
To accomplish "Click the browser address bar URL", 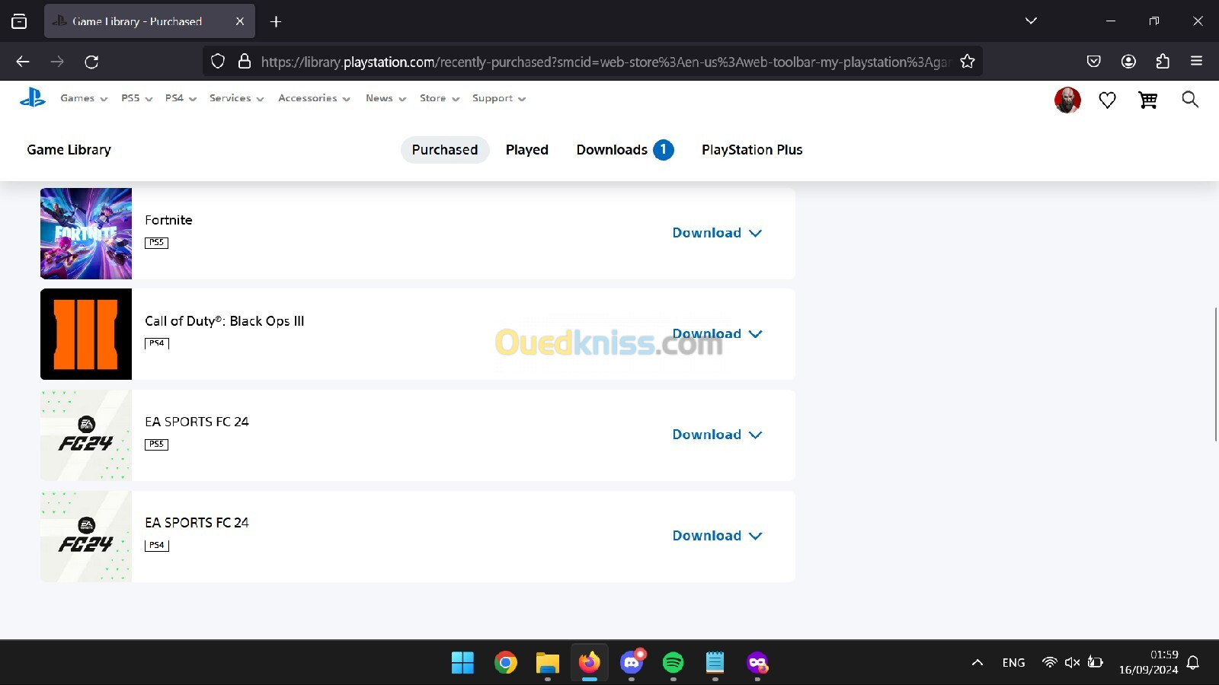I will (x=606, y=62).
